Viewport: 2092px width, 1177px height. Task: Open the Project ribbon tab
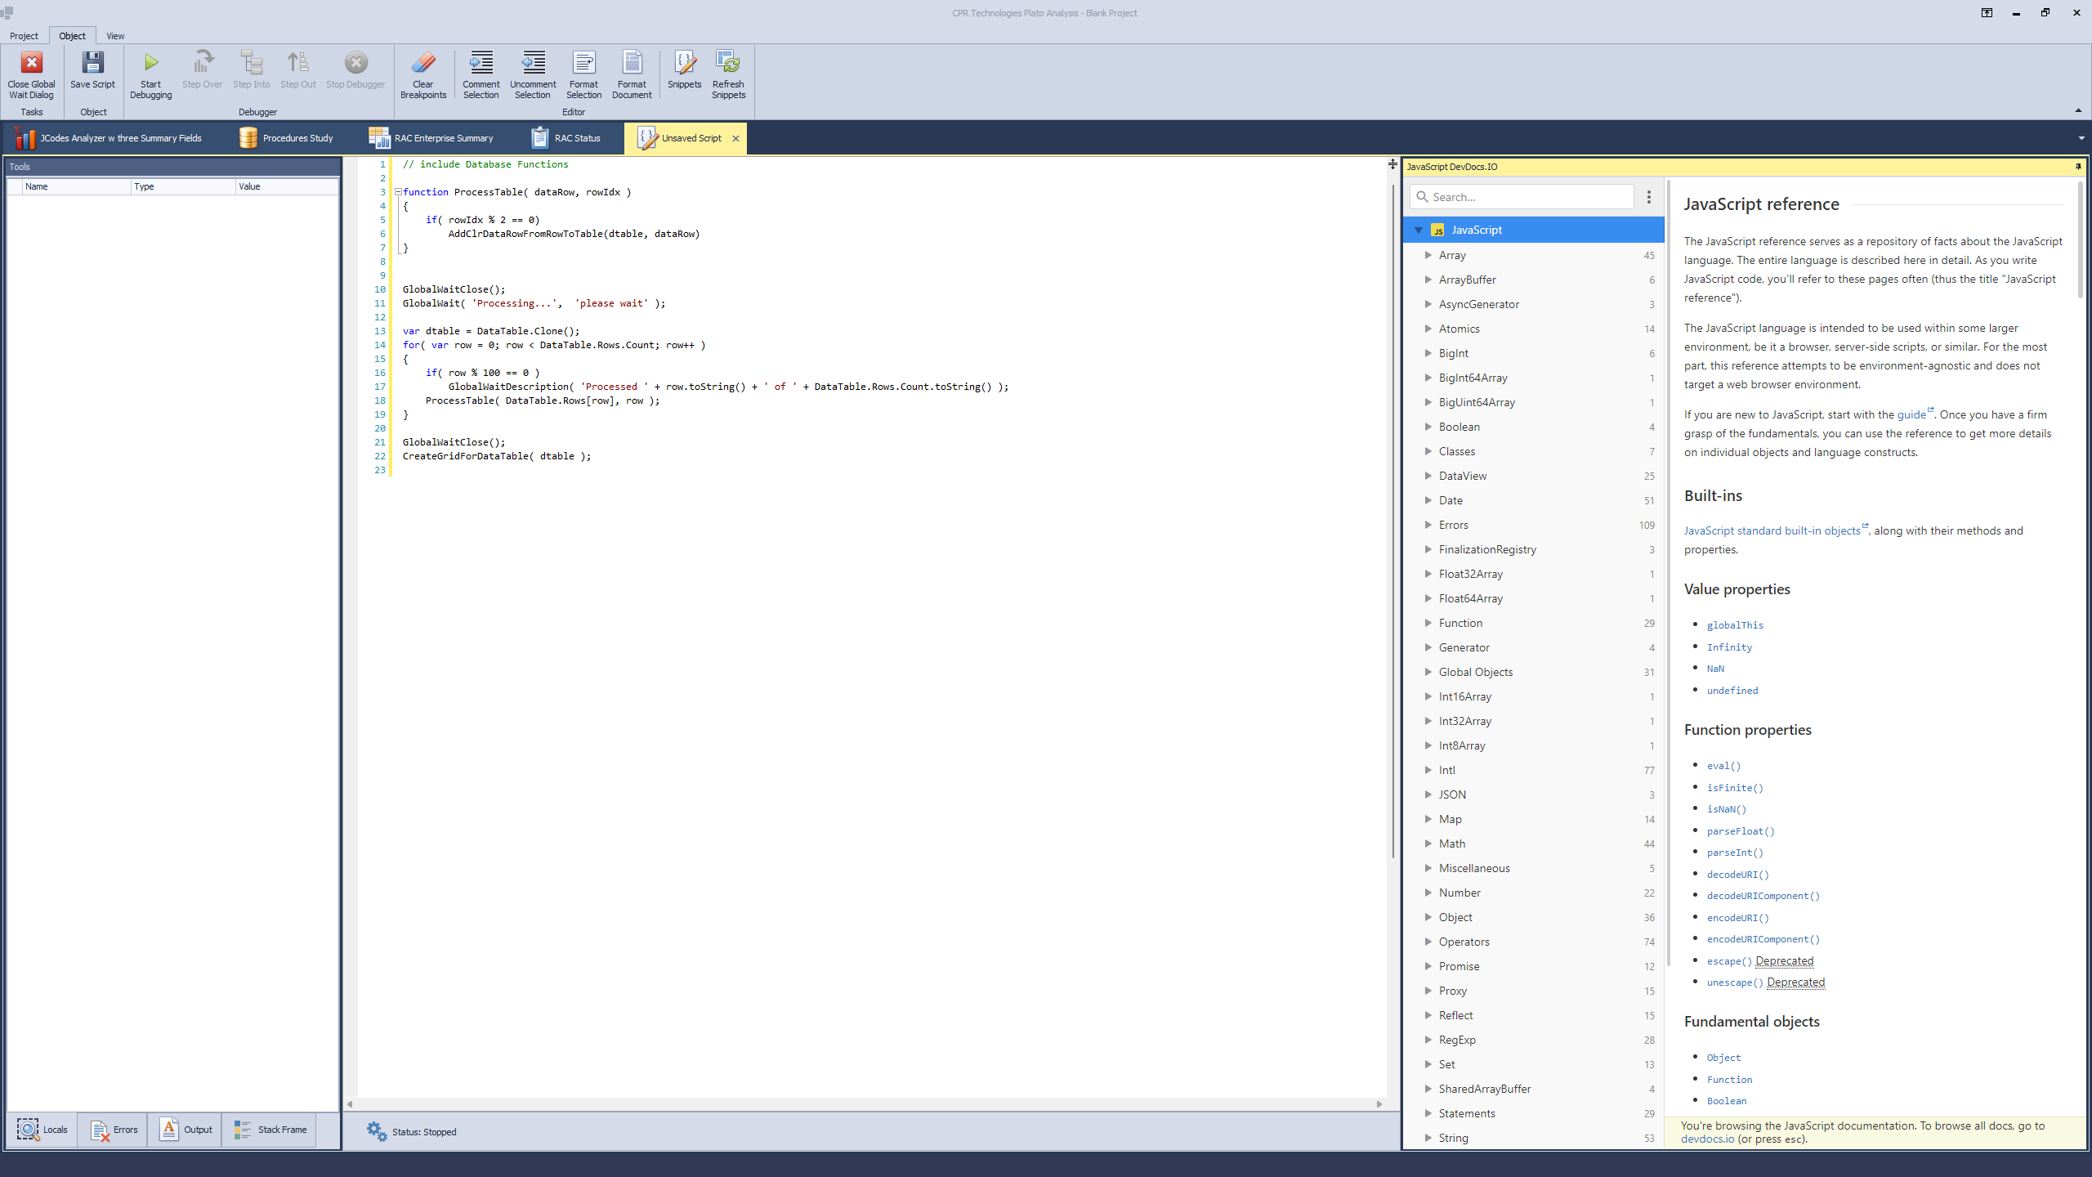[x=24, y=36]
